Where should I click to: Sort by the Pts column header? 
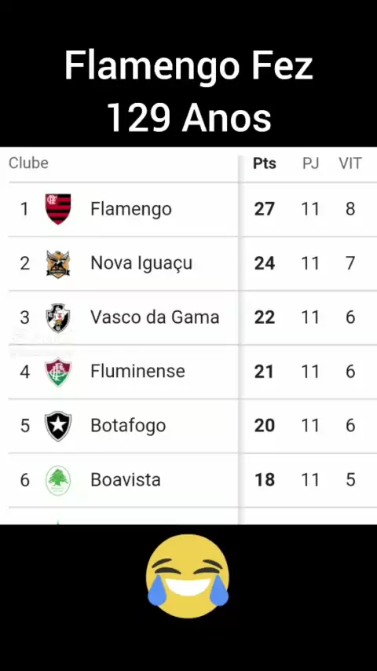pyautogui.click(x=265, y=163)
